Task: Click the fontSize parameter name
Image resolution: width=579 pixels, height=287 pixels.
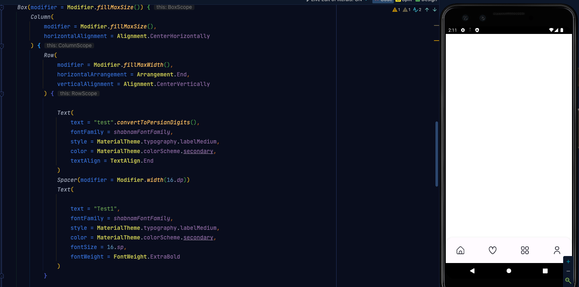Action: (x=84, y=247)
